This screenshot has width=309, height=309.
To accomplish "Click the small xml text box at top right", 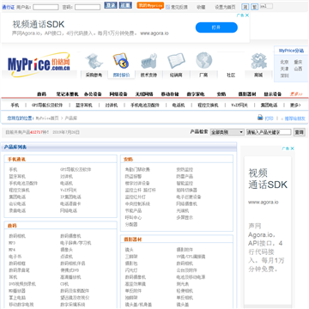I will (x=266, y=6).
